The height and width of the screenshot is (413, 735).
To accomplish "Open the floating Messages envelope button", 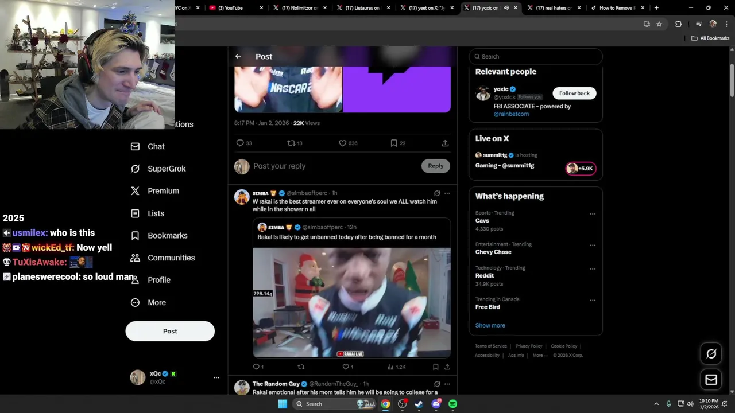I will [711, 380].
